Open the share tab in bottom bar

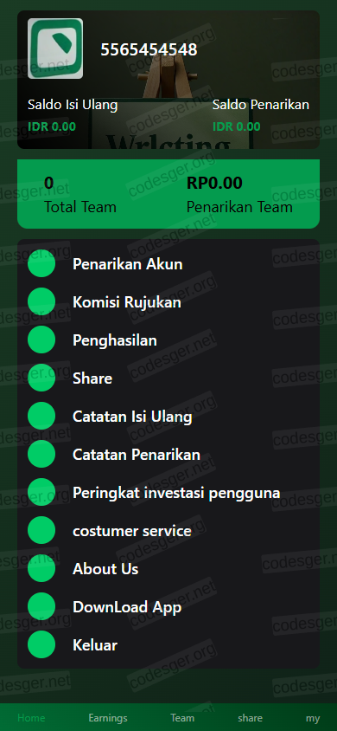click(250, 718)
